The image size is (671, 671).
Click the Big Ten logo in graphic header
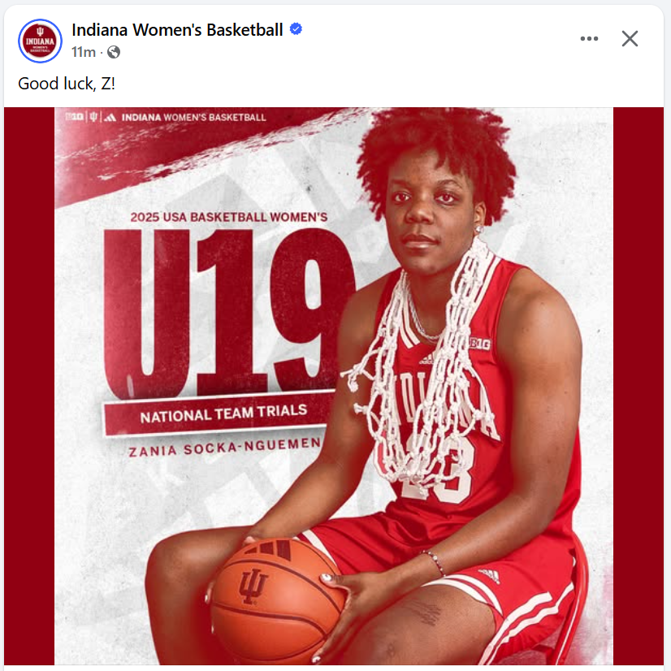click(x=75, y=116)
